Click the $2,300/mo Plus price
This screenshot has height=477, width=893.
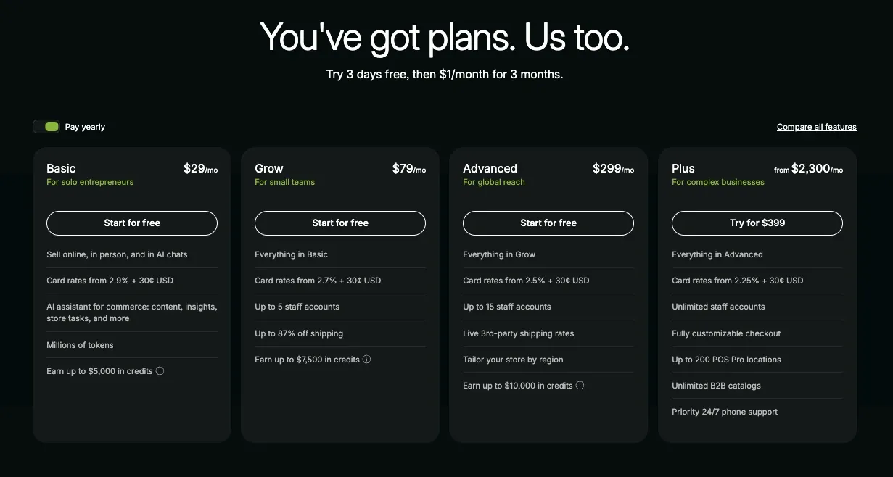(808, 169)
